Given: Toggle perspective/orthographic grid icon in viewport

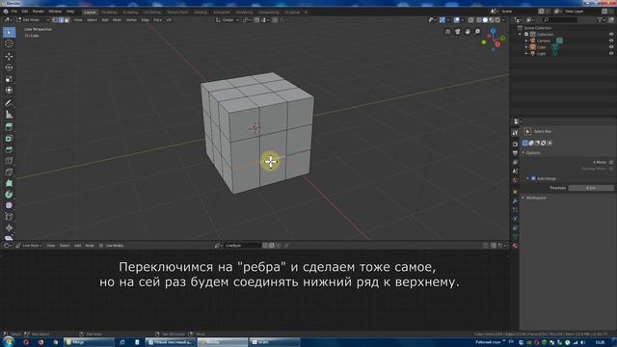Looking at the screenshot, I should pyautogui.click(x=447, y=32).
